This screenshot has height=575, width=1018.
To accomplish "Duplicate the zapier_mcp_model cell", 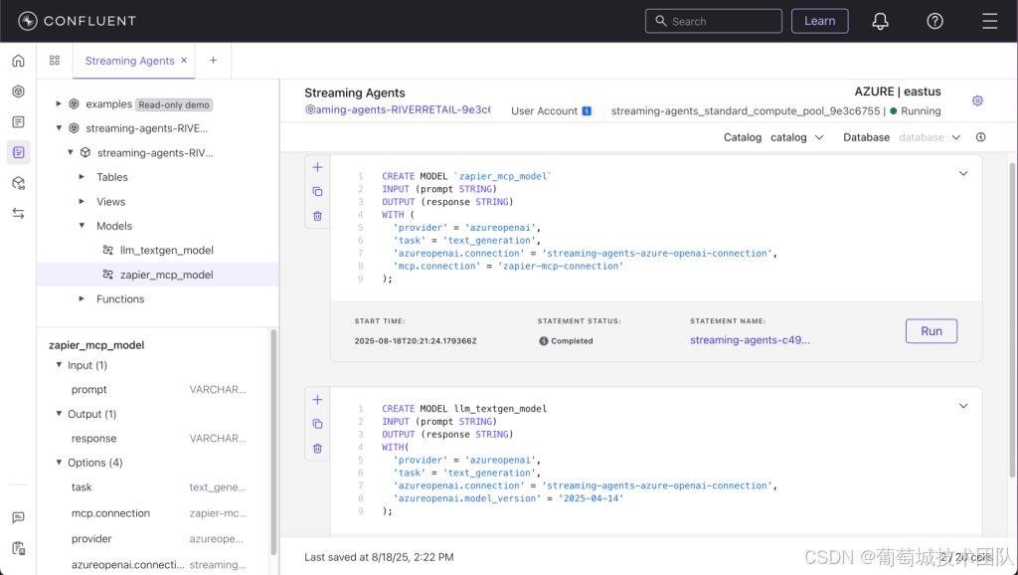I will tap(317, 192).
